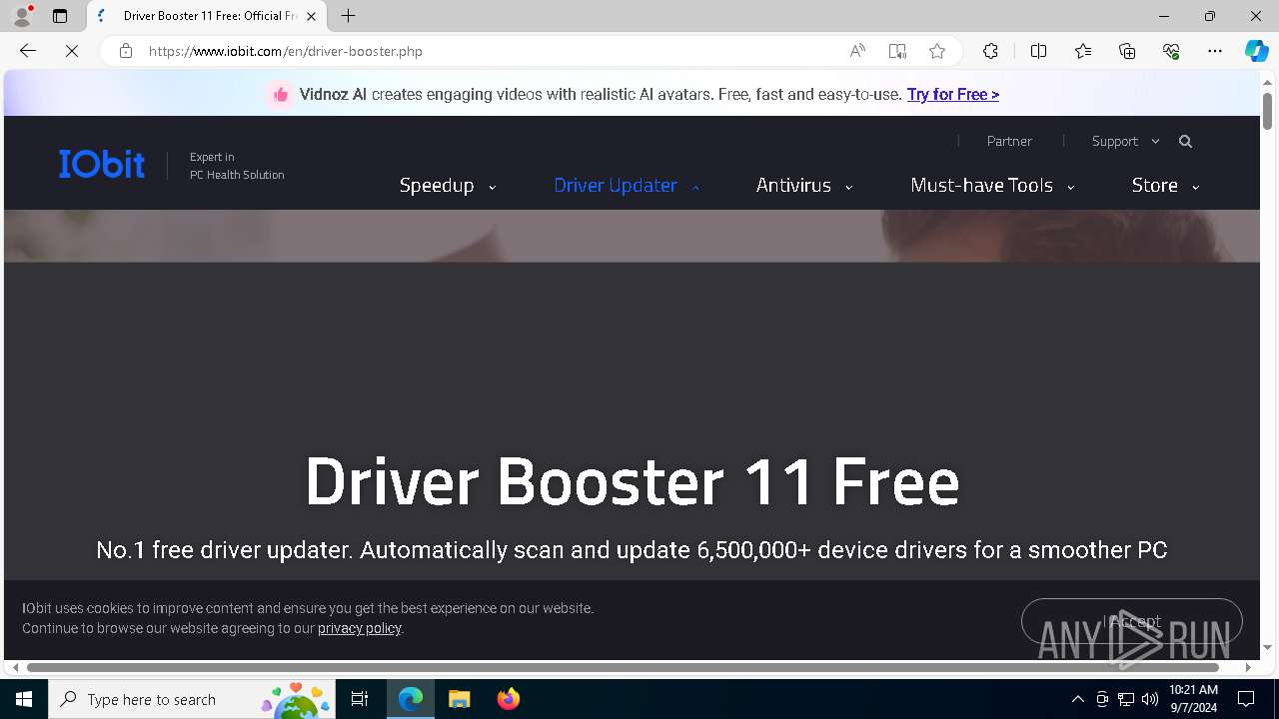The height and width of the screenshot is (719, 1279).
Task: Show hidden tray icons chevron
Action: (1077, 699)
